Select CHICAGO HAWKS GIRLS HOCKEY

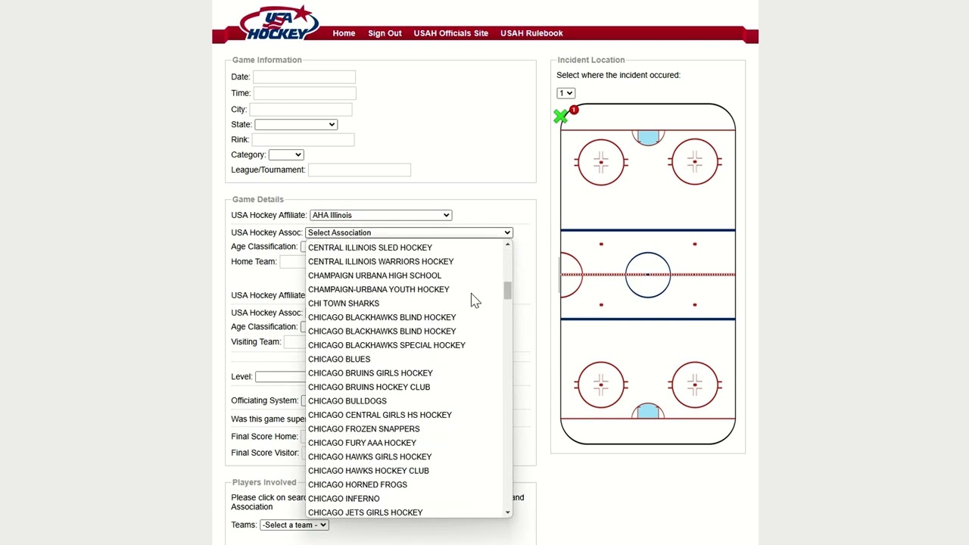click(404, 456)
